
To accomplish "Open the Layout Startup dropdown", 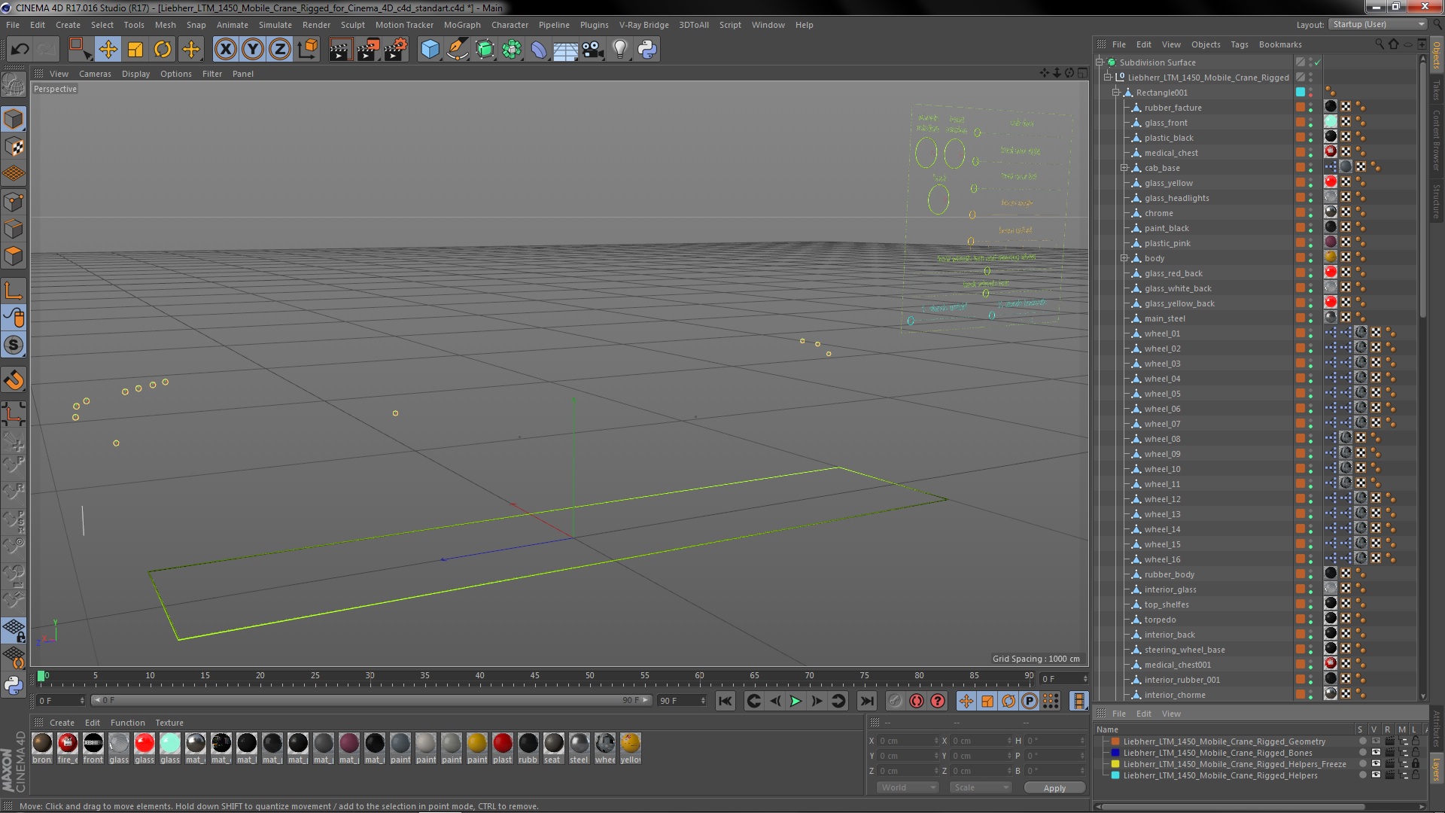I will click(x=1377, y=25).
